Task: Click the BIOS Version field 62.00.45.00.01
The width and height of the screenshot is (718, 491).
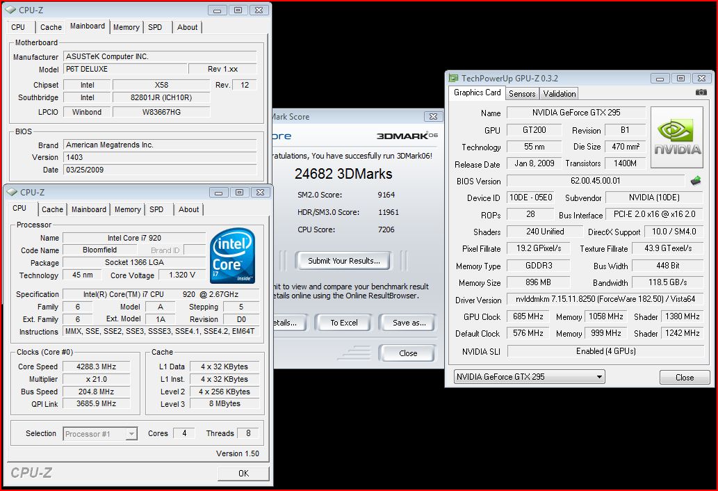Action: (x=595, y=180)
